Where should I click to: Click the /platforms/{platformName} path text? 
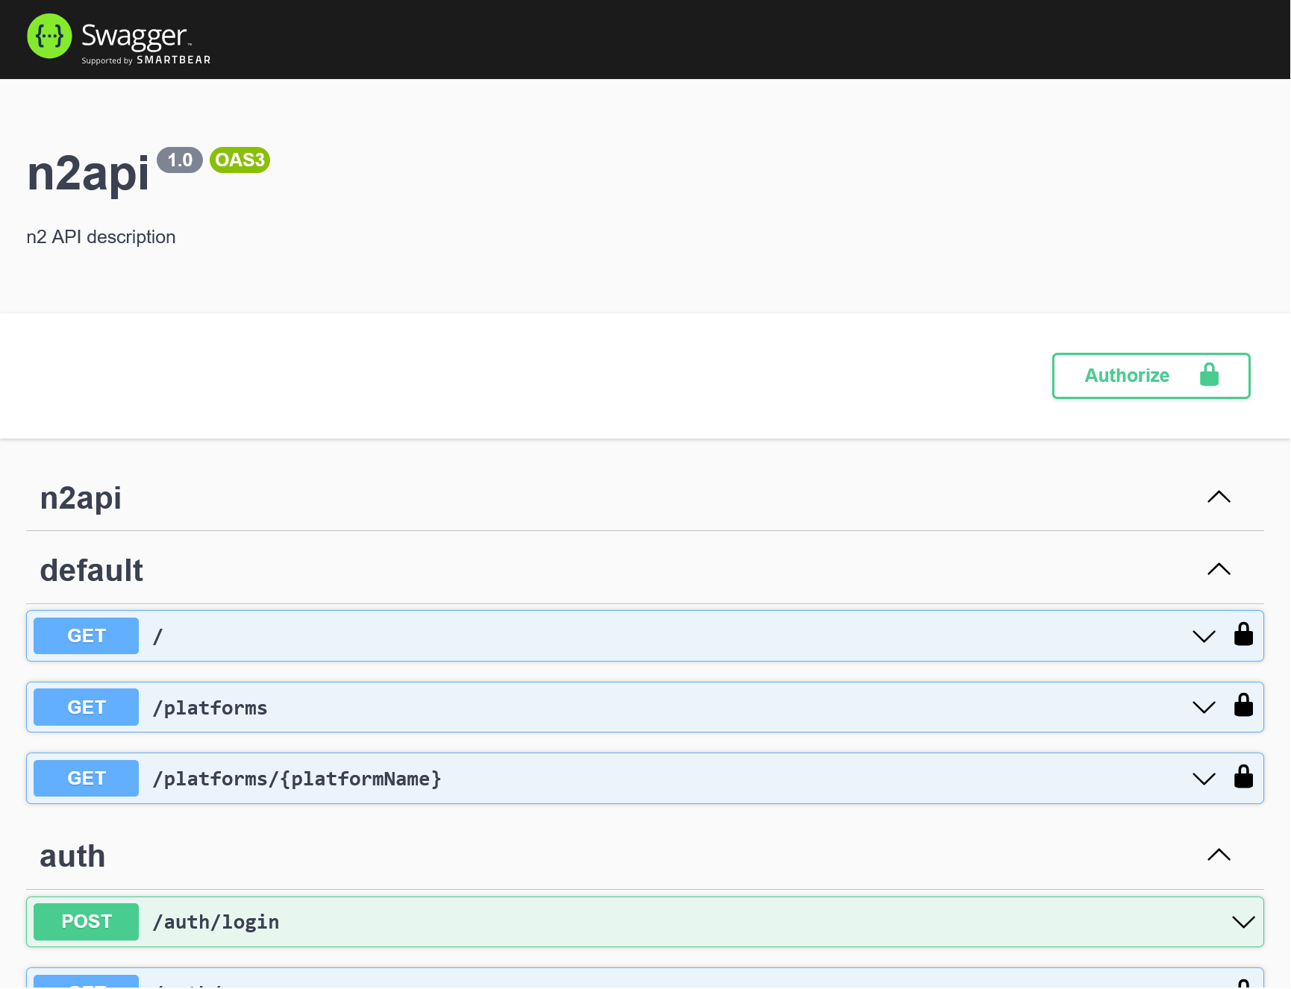pyautogui.click(x=297, y=779)
